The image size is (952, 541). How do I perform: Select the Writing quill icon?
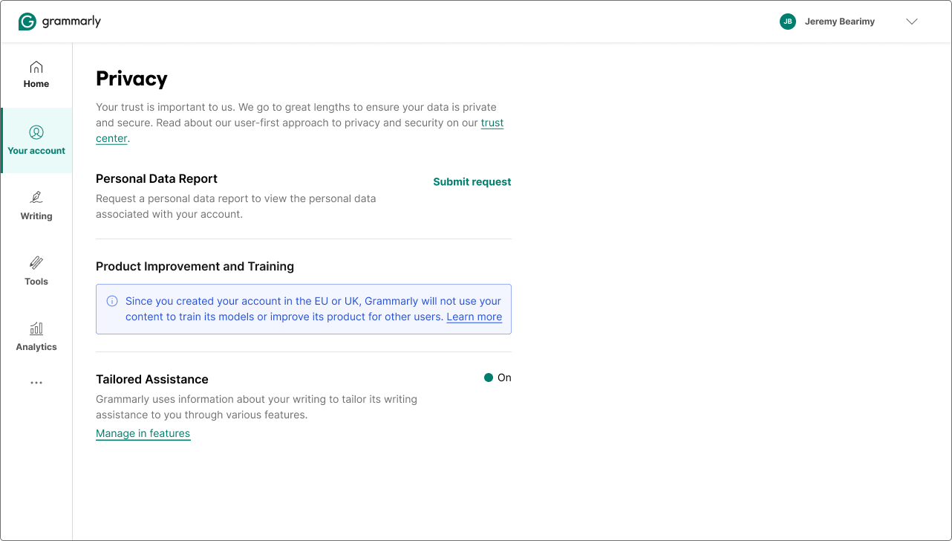click(36, 198)
